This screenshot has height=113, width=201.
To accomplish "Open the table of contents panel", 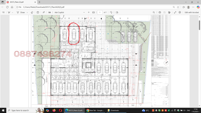I will click(x=3, y=12).
